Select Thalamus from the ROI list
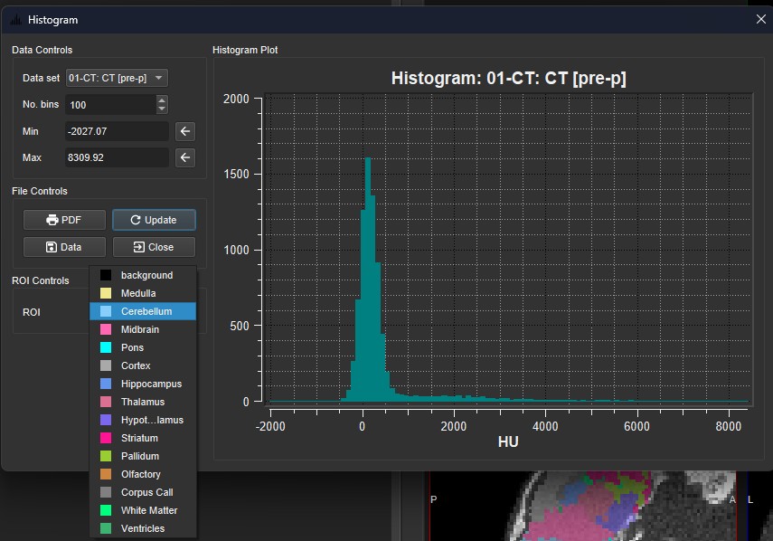 pos(143,402)
